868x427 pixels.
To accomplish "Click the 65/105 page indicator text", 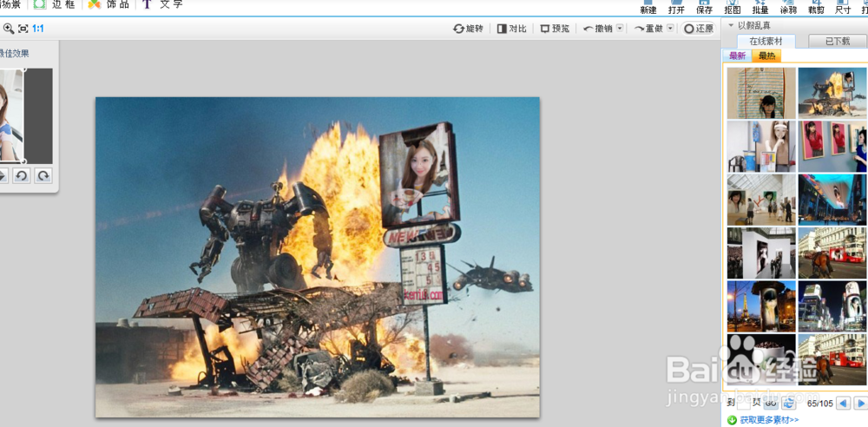I will pos(820,404).
